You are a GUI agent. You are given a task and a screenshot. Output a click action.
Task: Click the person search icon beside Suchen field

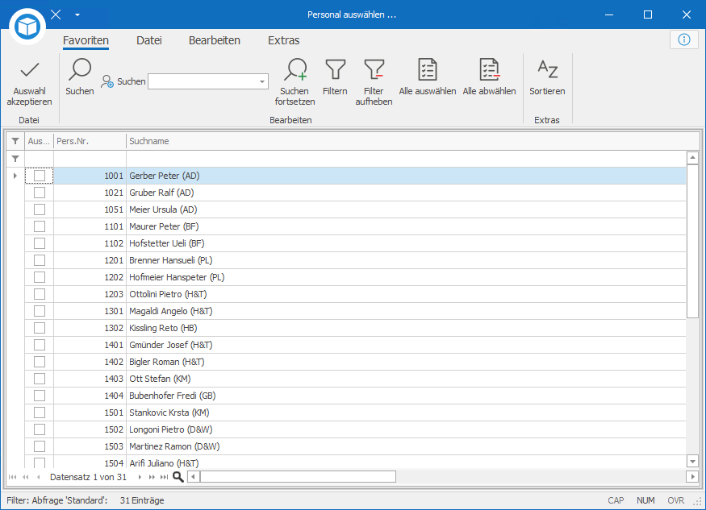pyautogui.click(x=107, y=81)
